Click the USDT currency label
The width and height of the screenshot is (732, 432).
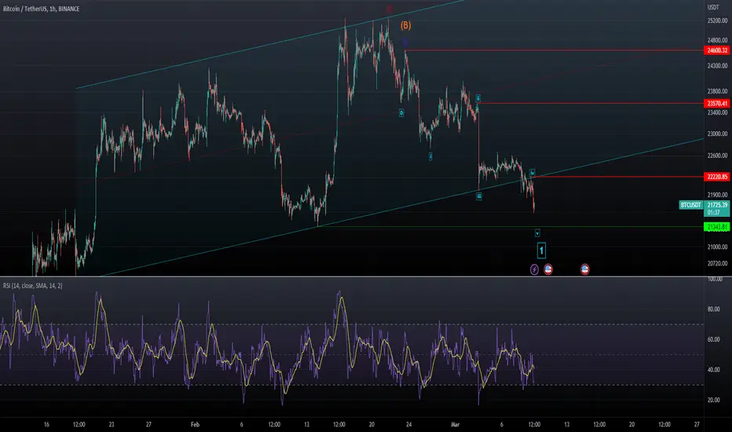(x=713, y=7)
